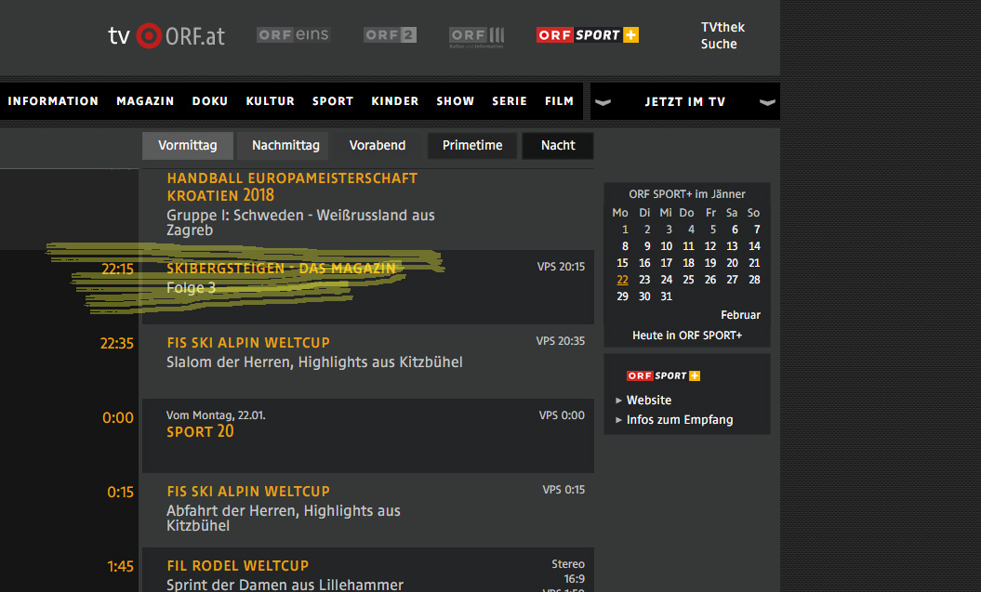Open Heute in ORF SPORT+ link
Screen dimensions: 981x592
pyautogui.click(x=687, y=335)
